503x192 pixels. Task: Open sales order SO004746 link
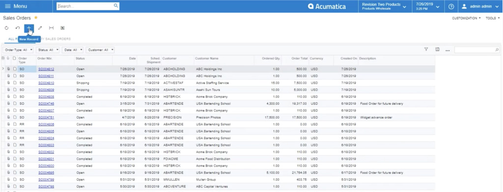(46, 104)
